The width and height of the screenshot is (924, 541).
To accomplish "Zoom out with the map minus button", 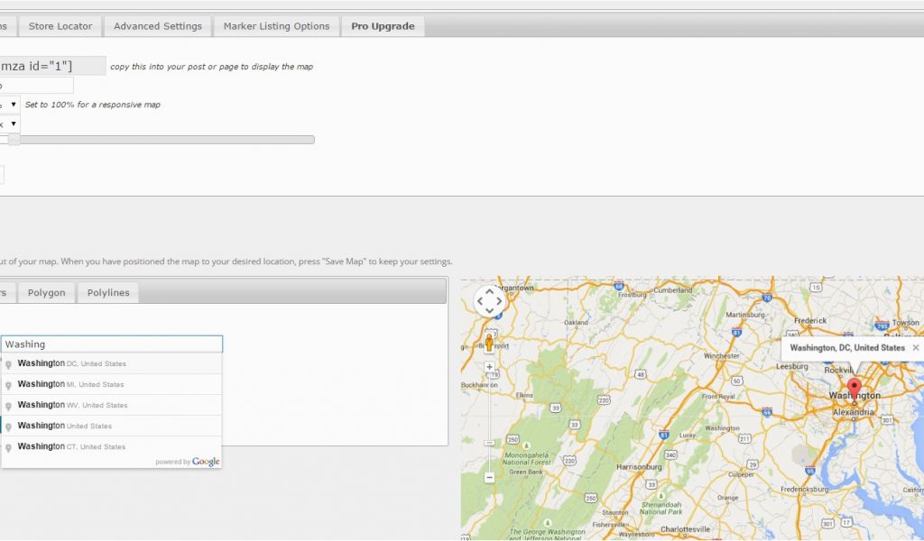I will [x=489, y=477].
